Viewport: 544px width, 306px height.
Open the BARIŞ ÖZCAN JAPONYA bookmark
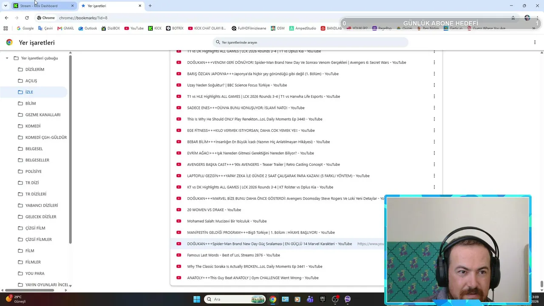(x=263, y=74)
